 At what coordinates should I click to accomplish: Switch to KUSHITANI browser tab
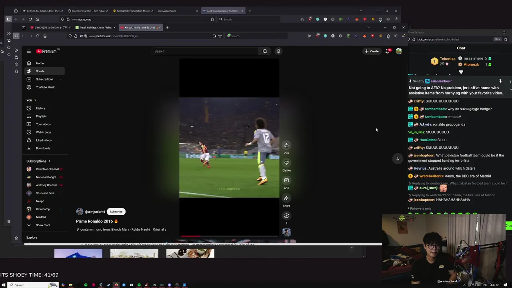click(50, 28)
